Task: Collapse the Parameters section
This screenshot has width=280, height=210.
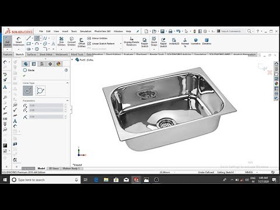Action: tap(67, 100)
